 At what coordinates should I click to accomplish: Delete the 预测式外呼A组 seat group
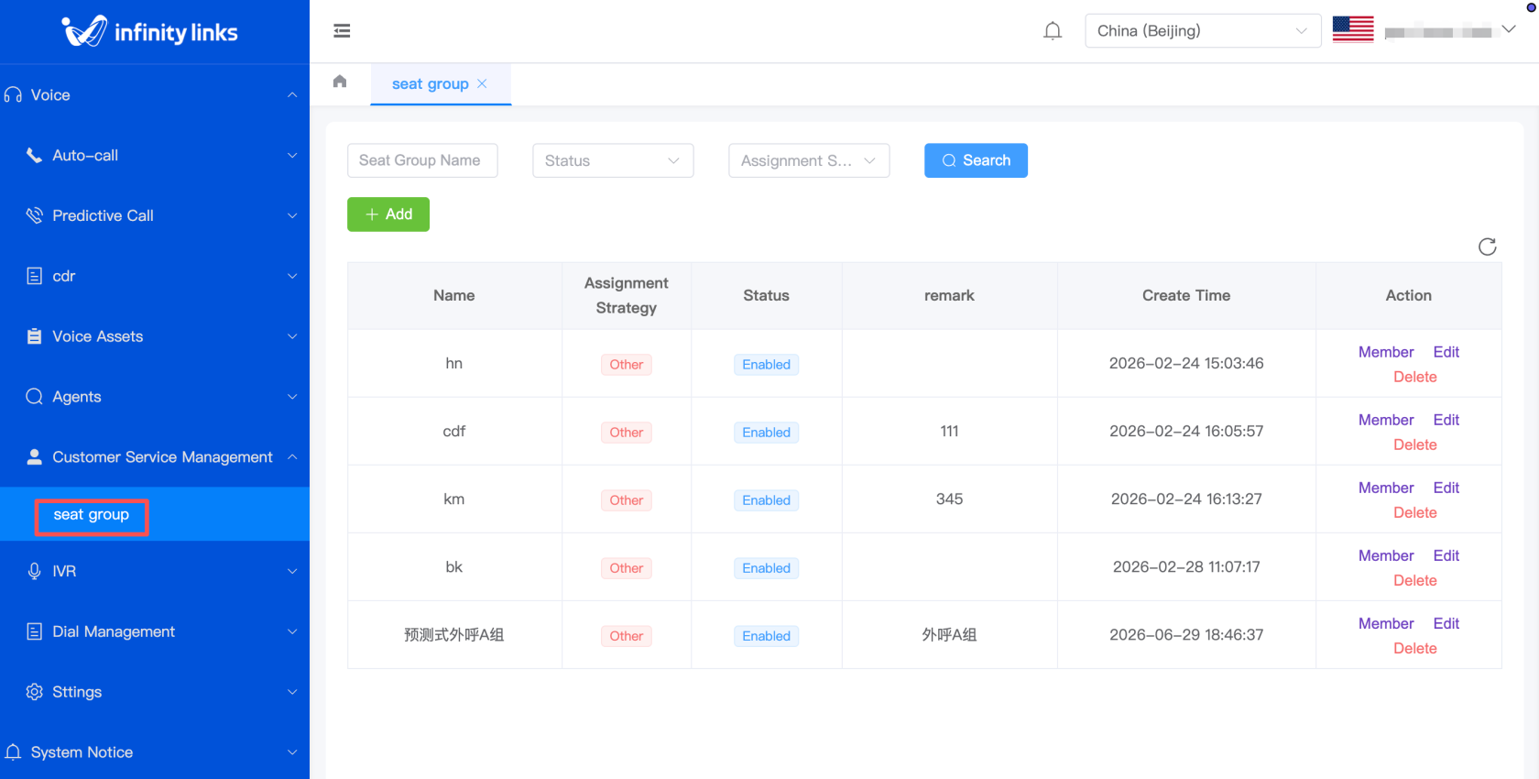[x=1415, y=648]
